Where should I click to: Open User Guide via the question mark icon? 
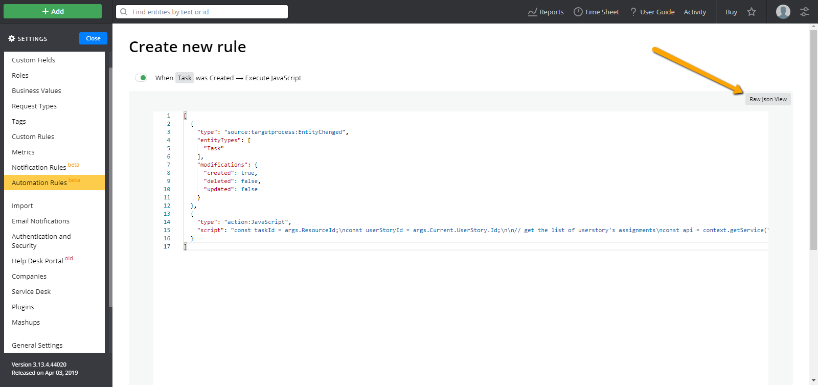(x=633, y=12)
